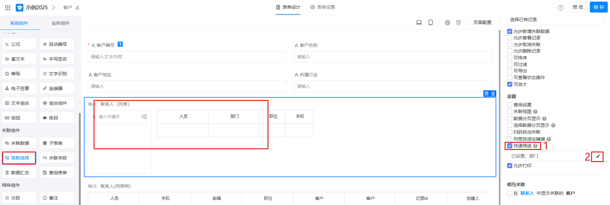
Task: Click the globe language icon
Action: 448,23
